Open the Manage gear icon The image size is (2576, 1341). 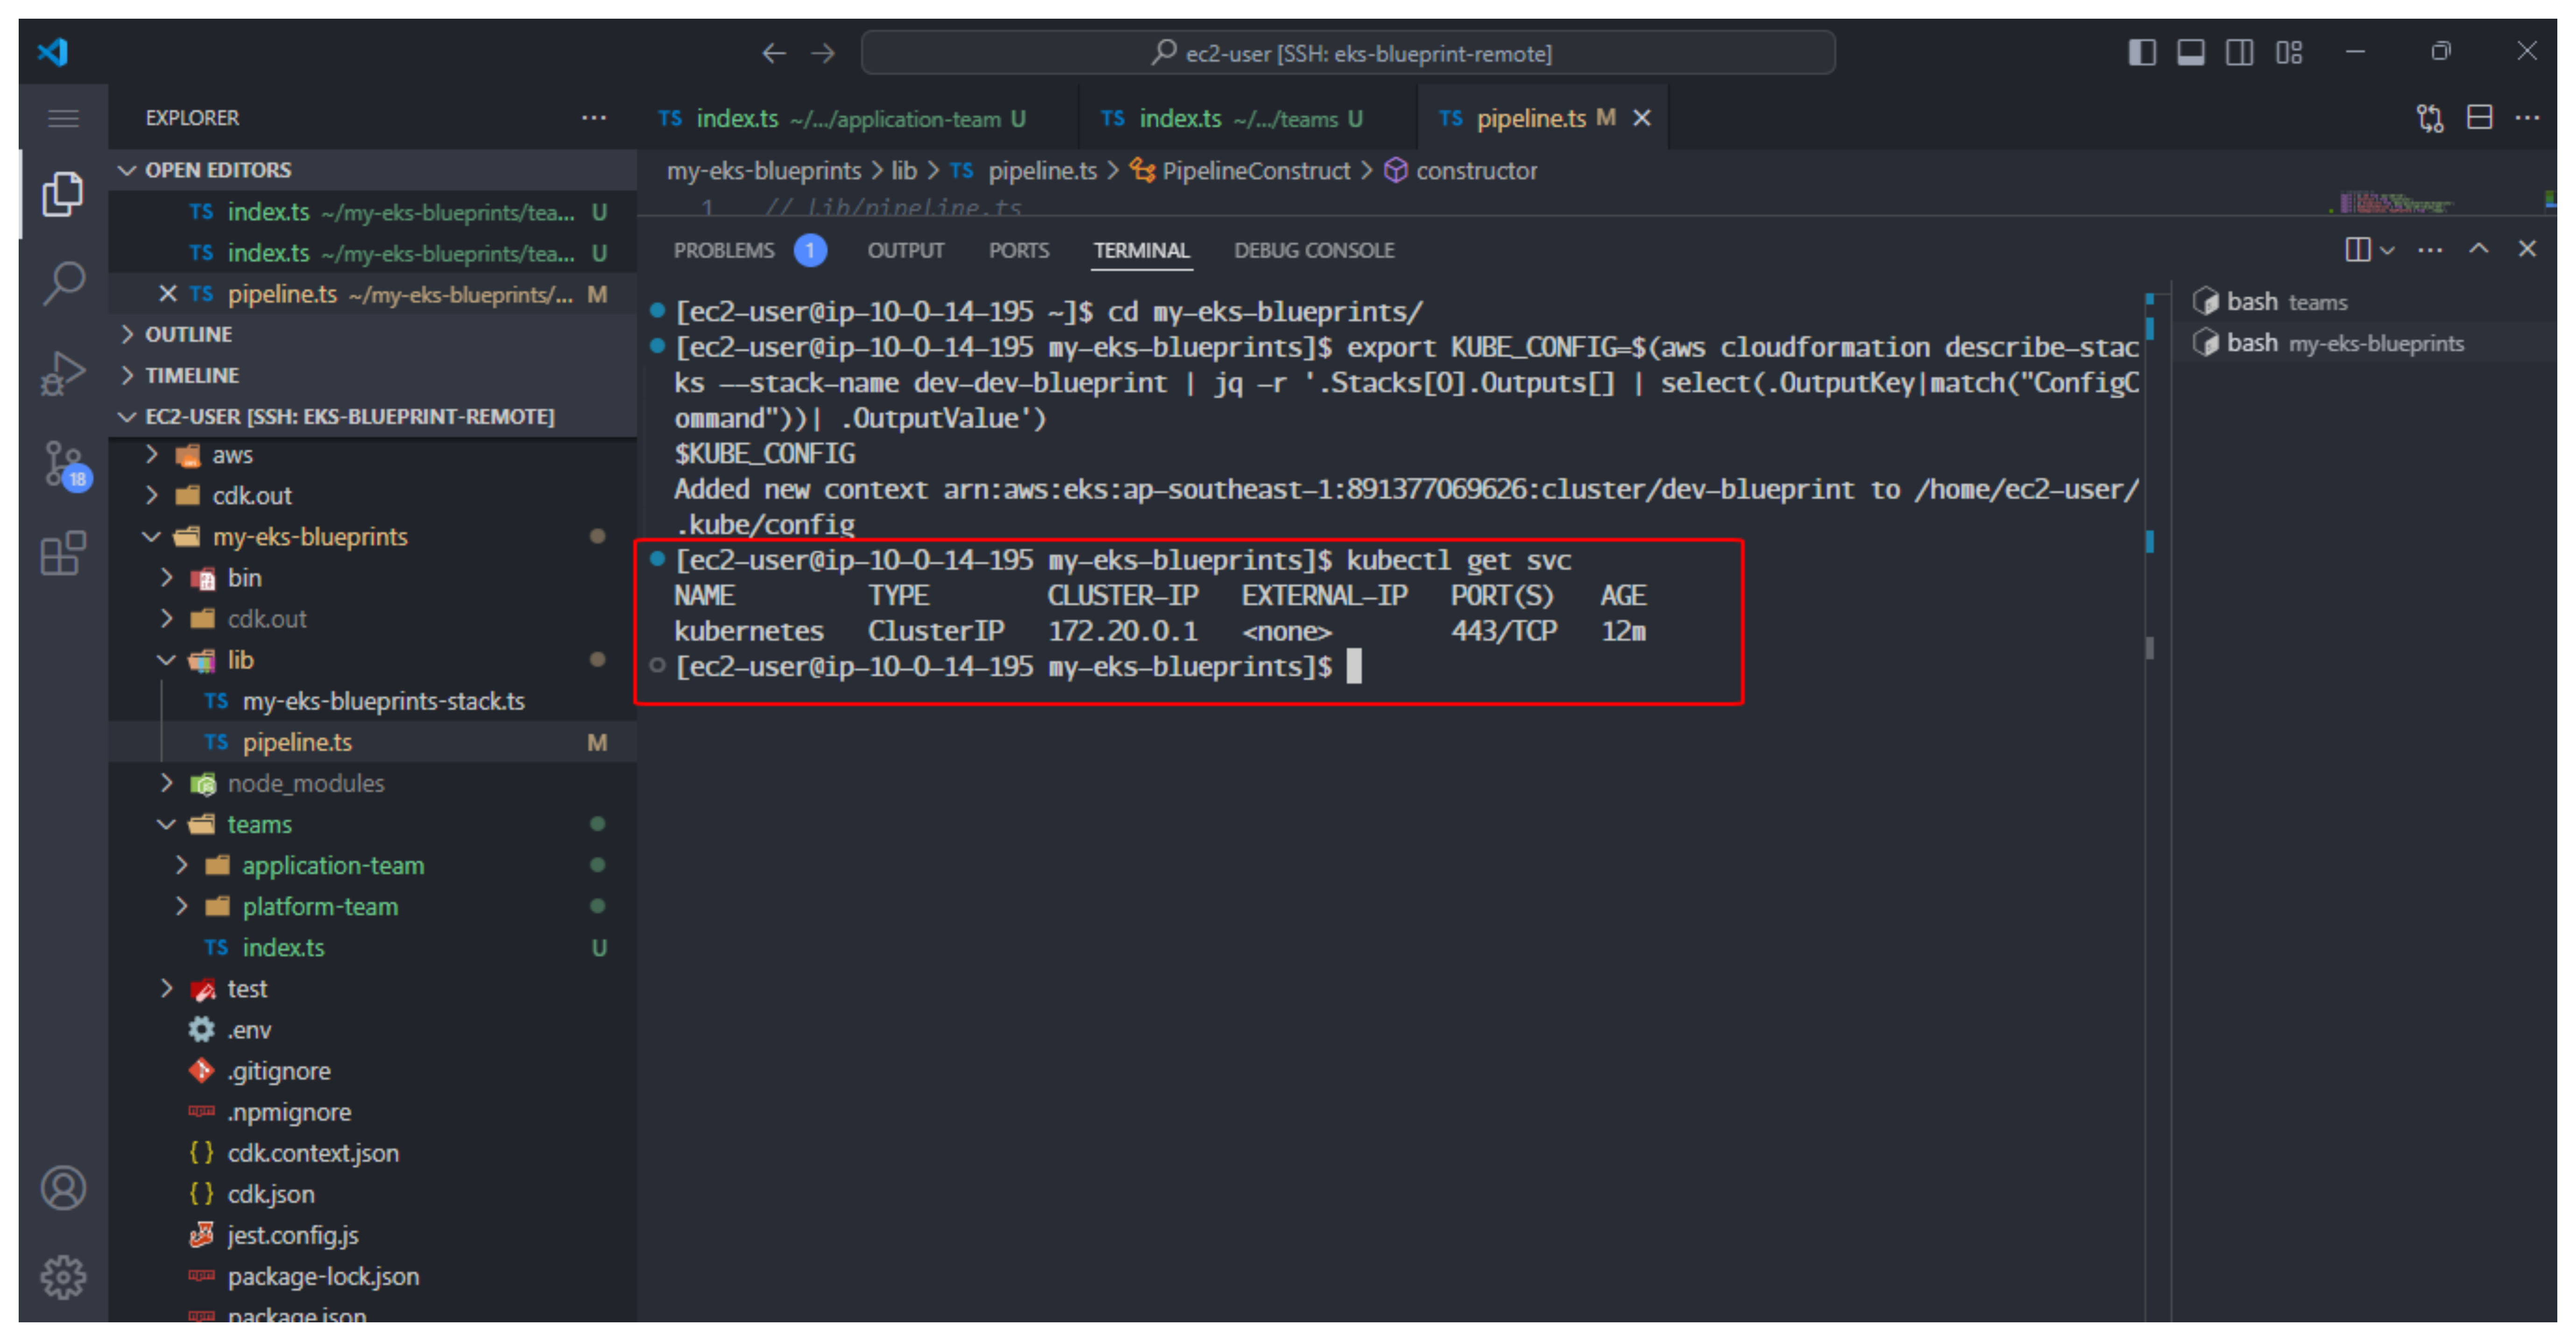pyautogui.click(x=63, y=1277)
